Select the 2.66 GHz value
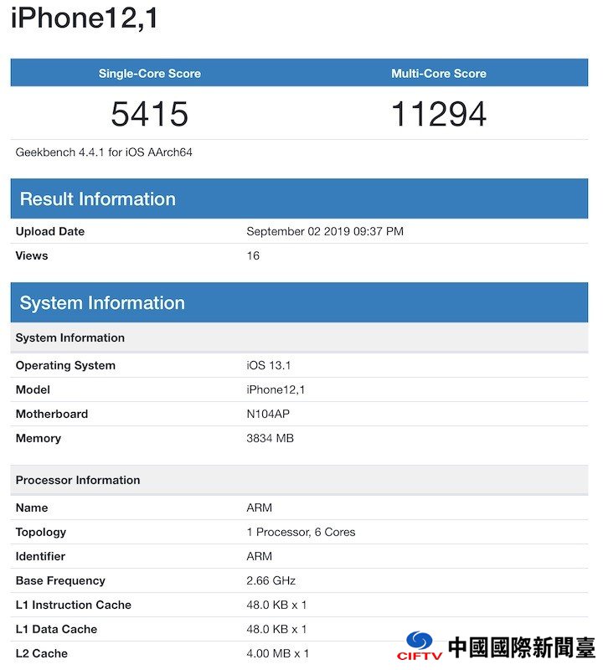 (x=271, y=580)
